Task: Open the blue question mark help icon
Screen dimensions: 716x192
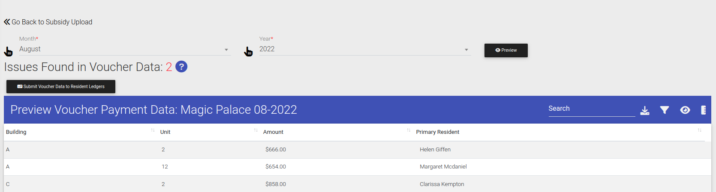Action: coord(181,67)
